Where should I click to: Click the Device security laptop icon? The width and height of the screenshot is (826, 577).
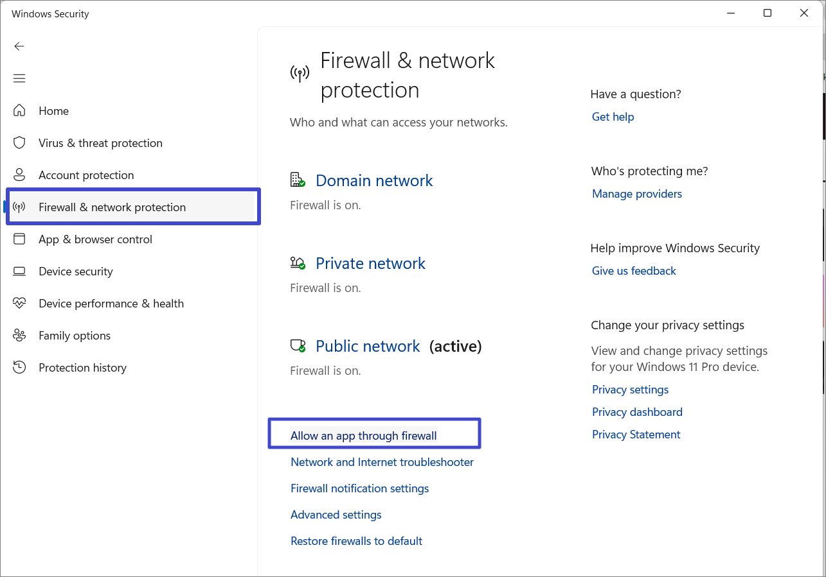coord(19,271)
